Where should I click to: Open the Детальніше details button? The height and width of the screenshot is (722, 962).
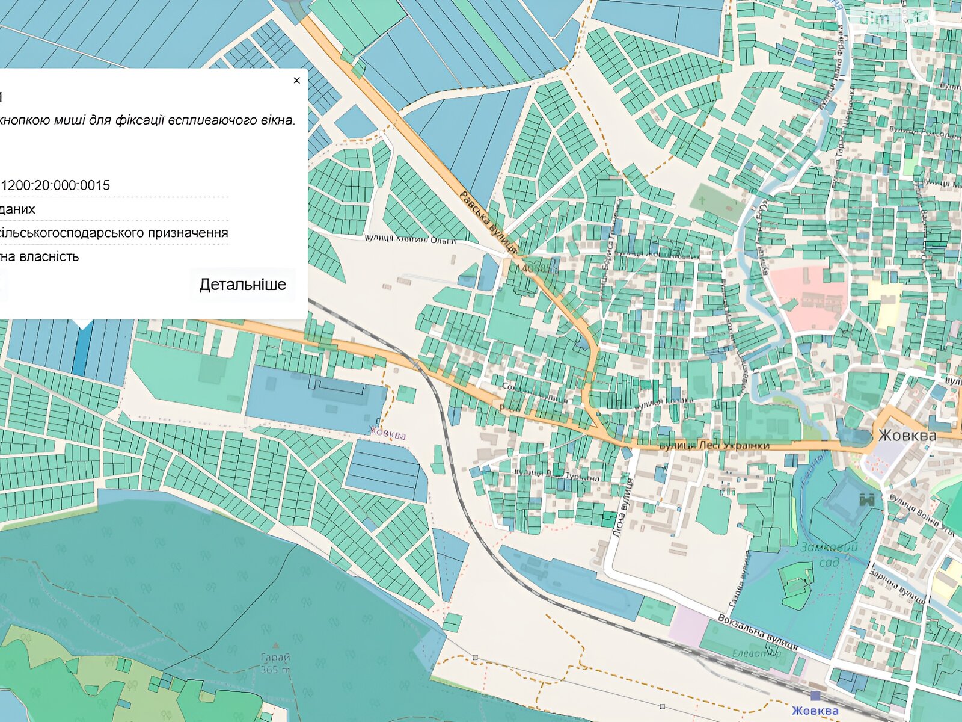(242, 285)
